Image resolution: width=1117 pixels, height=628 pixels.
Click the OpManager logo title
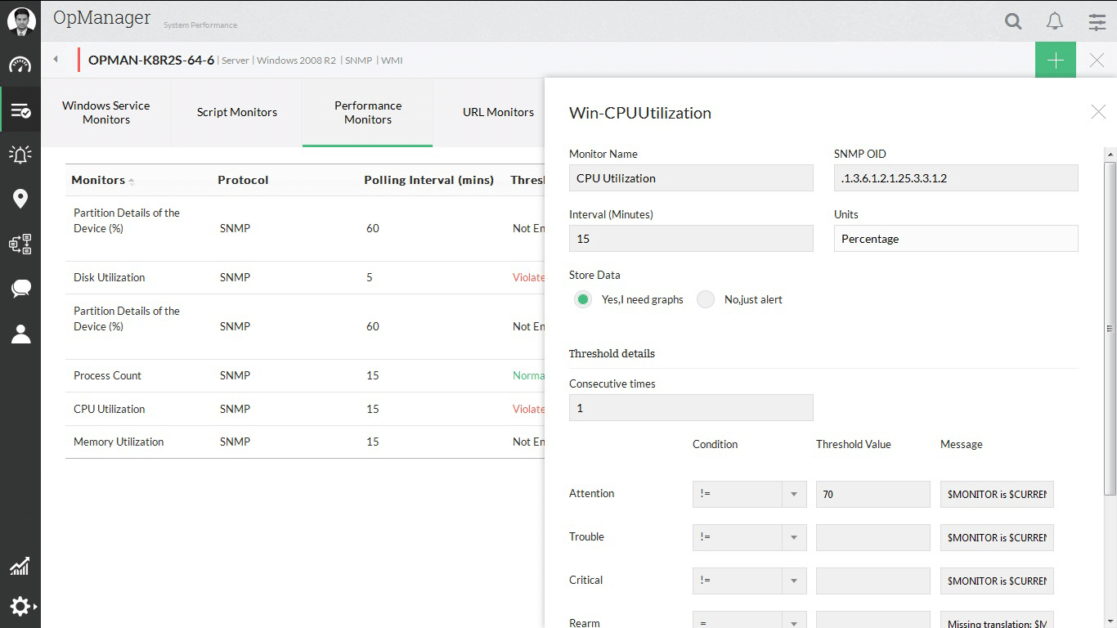coord(102,18)
